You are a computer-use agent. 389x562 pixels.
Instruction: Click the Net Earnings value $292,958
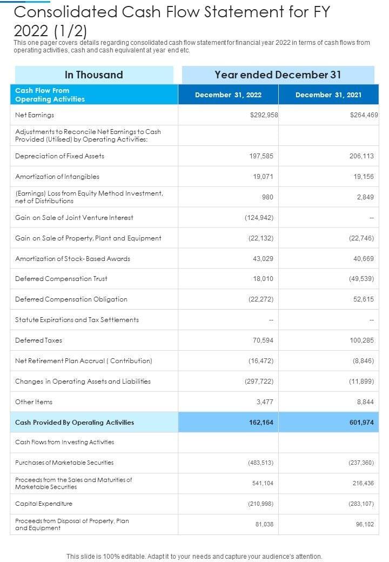pos(264,115)
